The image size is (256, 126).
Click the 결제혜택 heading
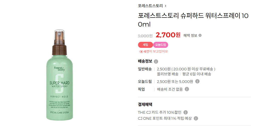145,104
